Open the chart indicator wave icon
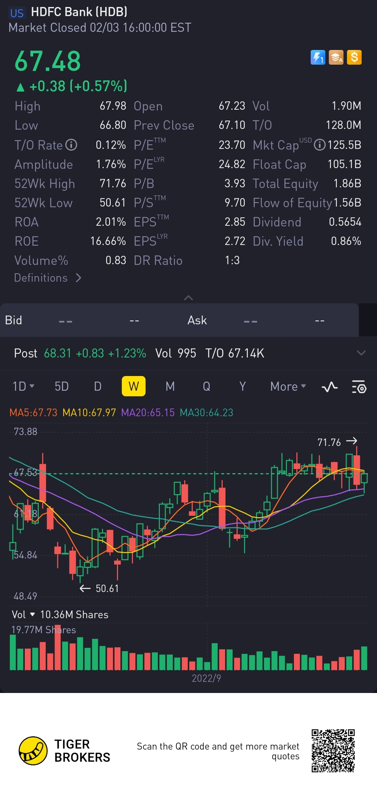 tap(330, 387)
